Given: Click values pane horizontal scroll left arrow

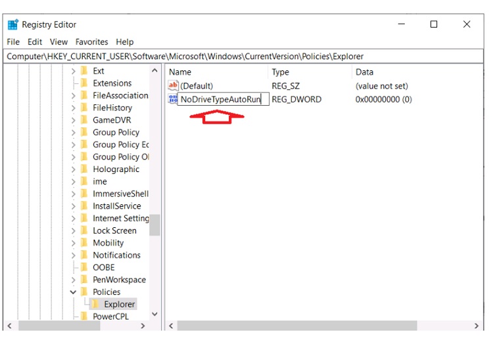Looking at the screenshot, I should 171,326.
